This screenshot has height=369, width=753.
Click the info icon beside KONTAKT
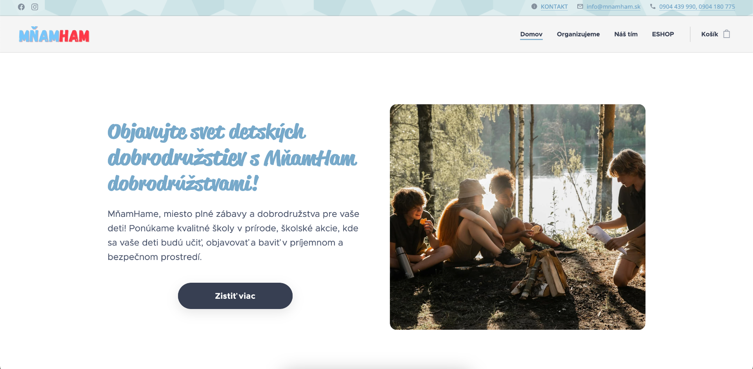[534, 6]
